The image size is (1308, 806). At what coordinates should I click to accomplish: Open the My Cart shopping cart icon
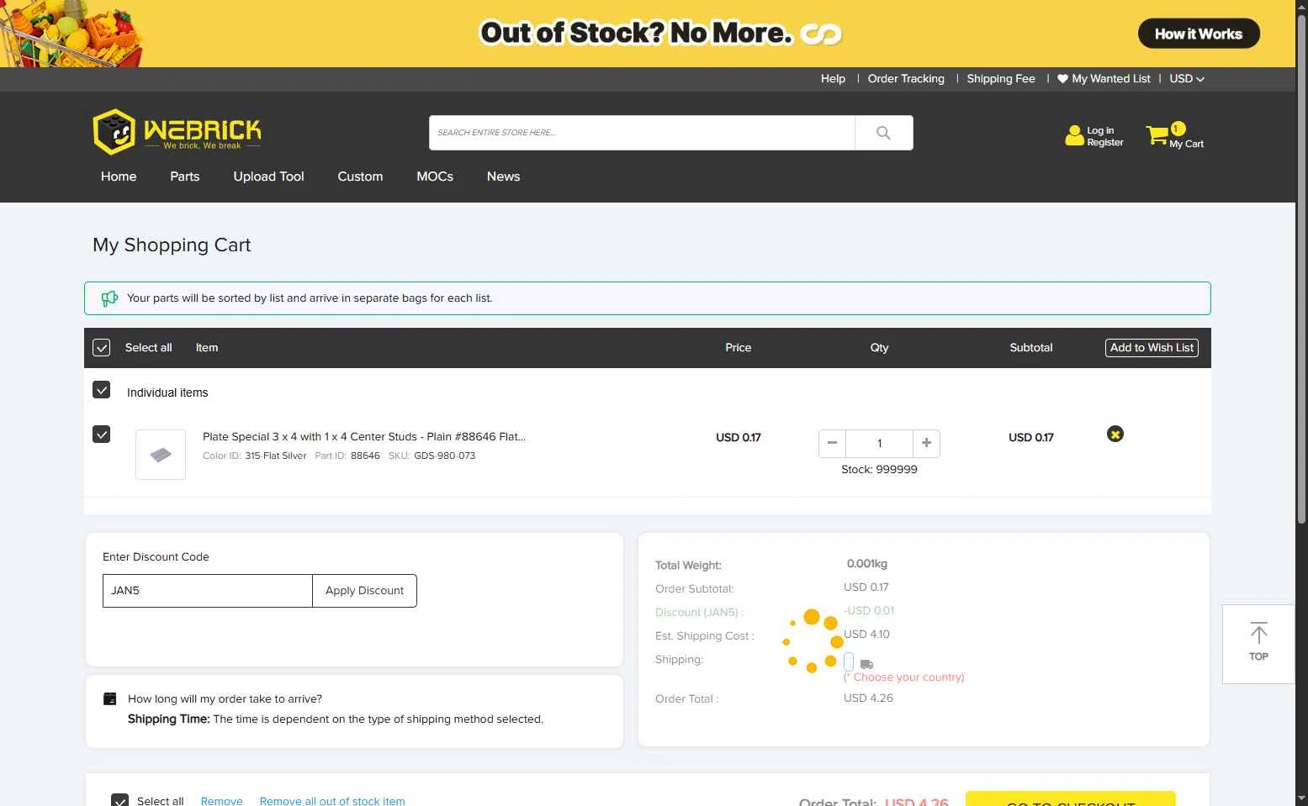(1157, 134)
